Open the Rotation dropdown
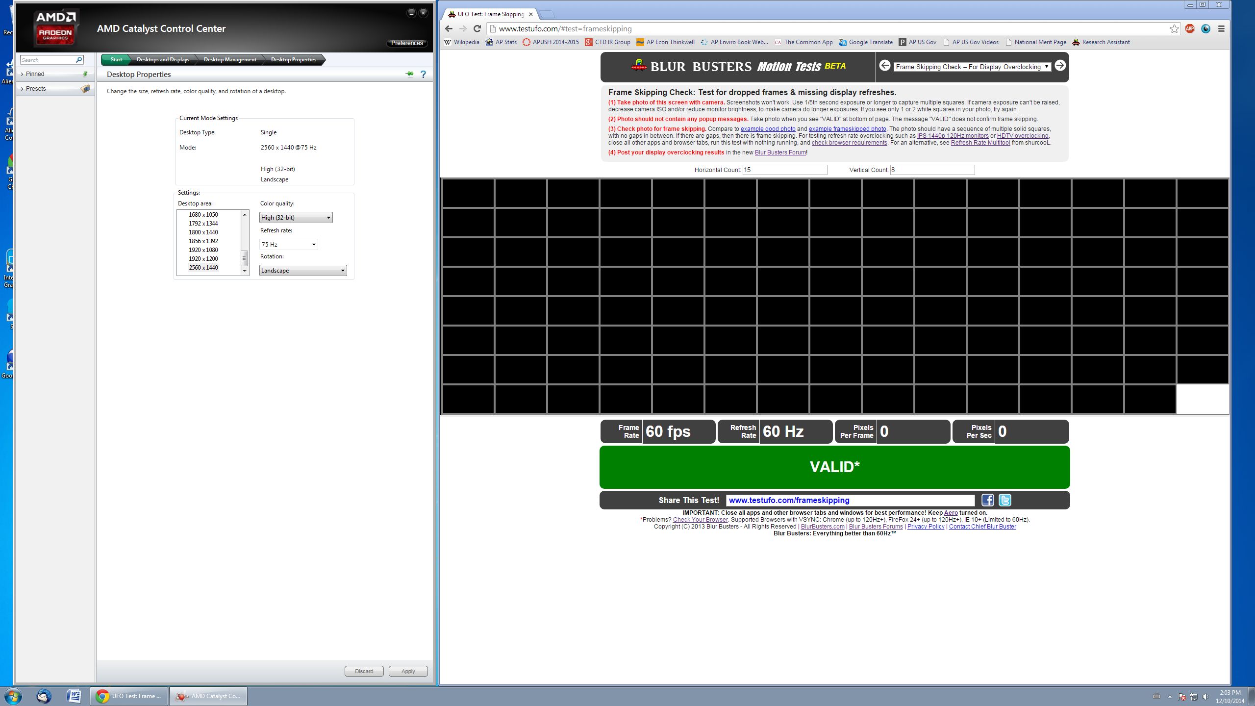The height and width of the screenshot is (706, 1255). click(x=302, y=271)
